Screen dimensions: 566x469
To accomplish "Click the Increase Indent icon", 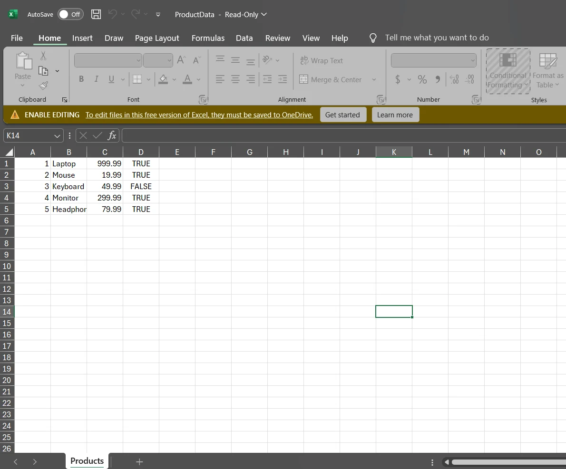I will (x=283, y=79).
